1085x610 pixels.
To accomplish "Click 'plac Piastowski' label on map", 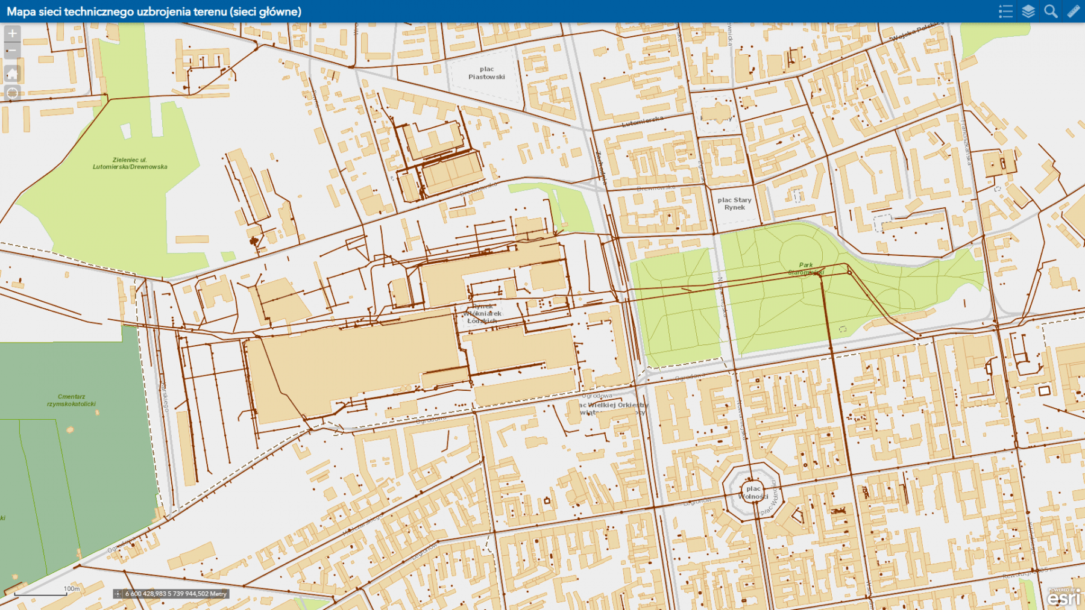I will (x=486, y=73).
